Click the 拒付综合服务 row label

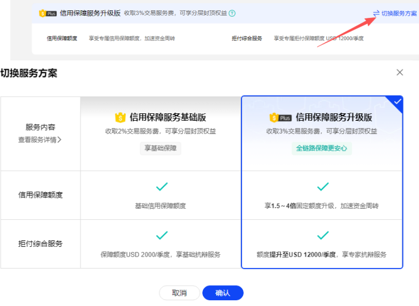coord(40,243)
